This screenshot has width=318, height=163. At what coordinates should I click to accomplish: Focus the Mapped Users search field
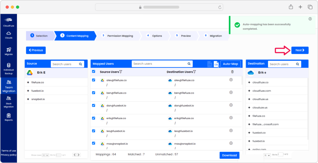pos(162,64)
